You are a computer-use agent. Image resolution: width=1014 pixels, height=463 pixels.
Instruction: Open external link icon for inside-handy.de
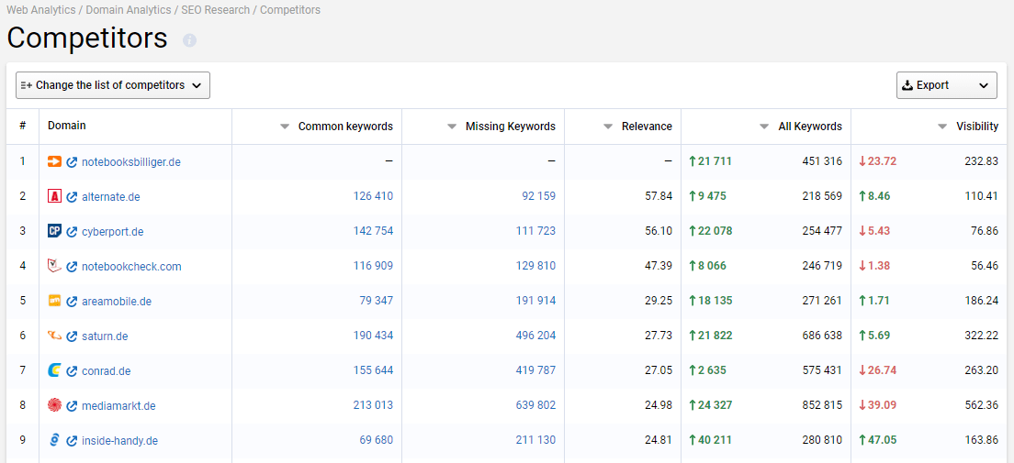click(73, 441)
